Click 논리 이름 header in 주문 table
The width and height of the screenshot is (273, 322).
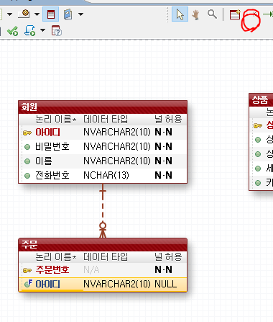(55, 257)
